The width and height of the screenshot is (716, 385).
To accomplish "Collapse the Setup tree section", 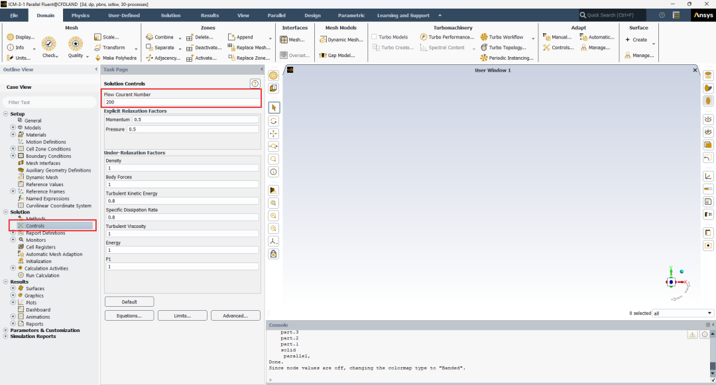I will tap(5, 114).
